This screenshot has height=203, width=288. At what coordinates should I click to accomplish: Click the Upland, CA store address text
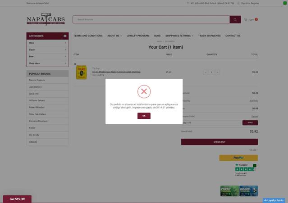[212, 3]
